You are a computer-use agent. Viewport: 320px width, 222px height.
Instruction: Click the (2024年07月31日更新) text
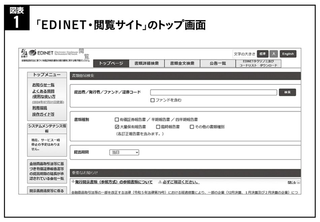(48, 102)
